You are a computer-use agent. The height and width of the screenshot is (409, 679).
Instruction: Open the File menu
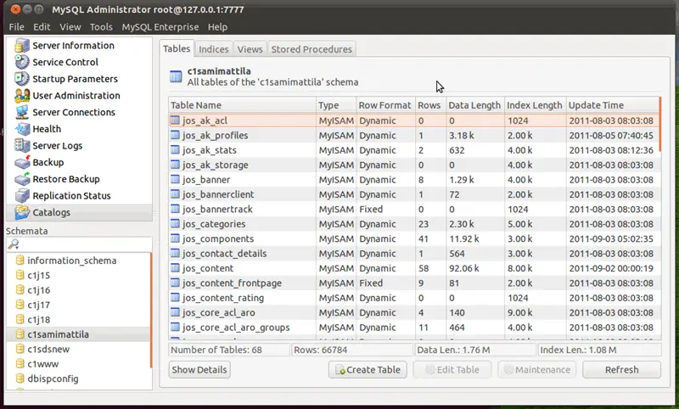(x=16, y=27)
